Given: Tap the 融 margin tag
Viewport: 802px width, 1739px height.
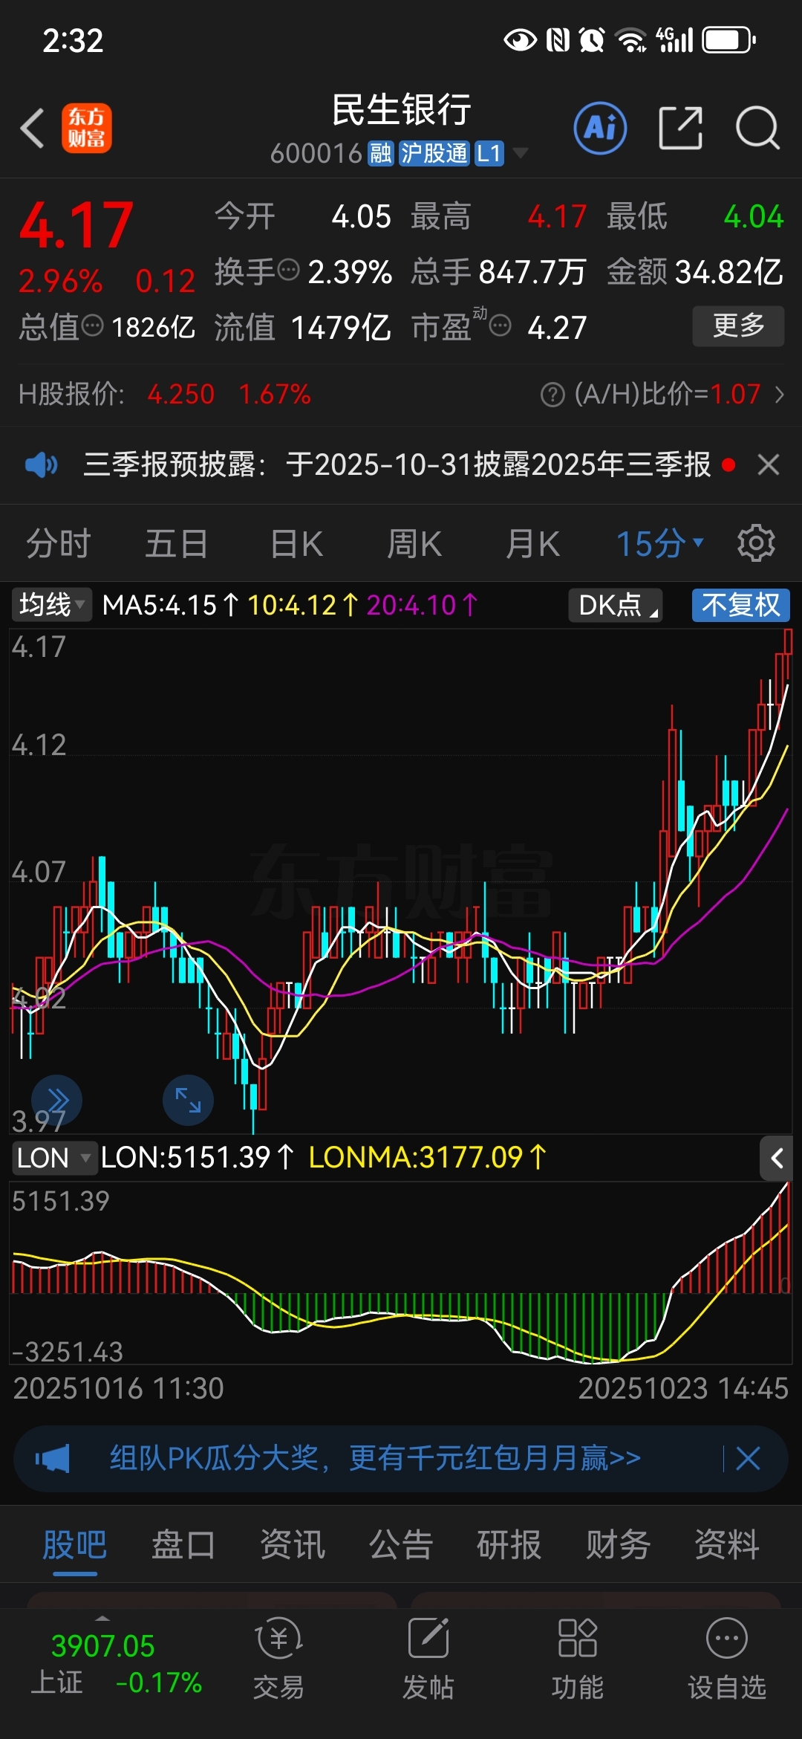Looking at the screenshot, I should [381, 154].
